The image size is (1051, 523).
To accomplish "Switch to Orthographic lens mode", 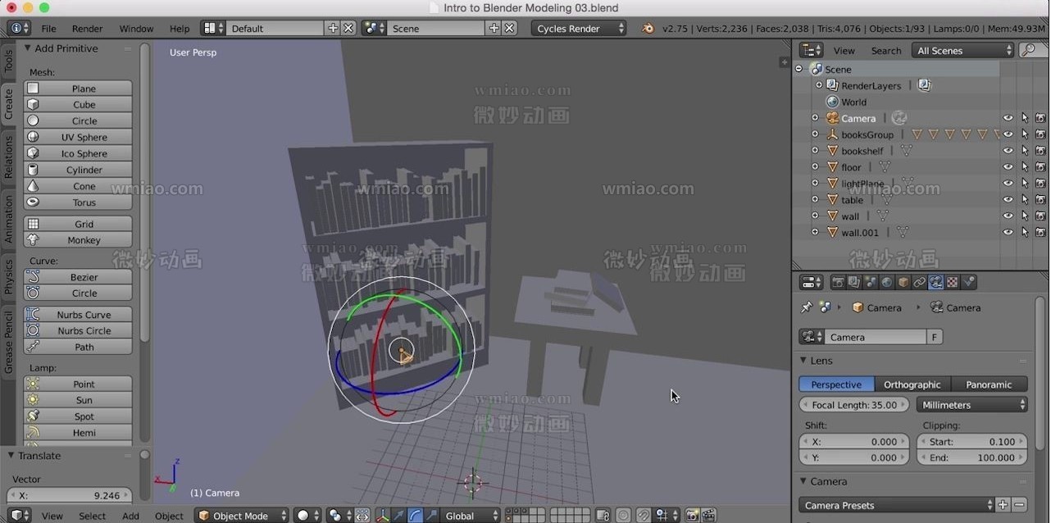I will pyautogui.click(x=912, y=384).
